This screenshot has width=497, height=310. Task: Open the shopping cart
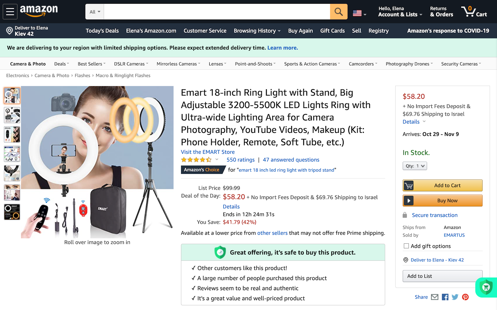(x=474, y=12)
